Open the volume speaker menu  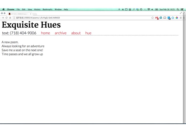(x=152, y=9)
